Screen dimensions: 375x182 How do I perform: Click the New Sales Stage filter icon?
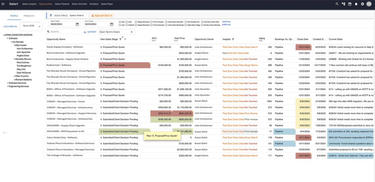tap(120, 39)
